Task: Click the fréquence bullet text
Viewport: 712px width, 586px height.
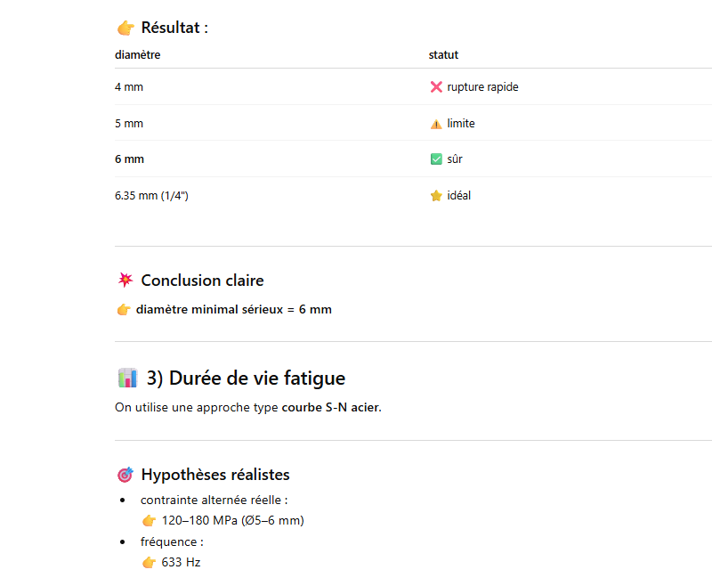Action: click(x=172, y=542)
